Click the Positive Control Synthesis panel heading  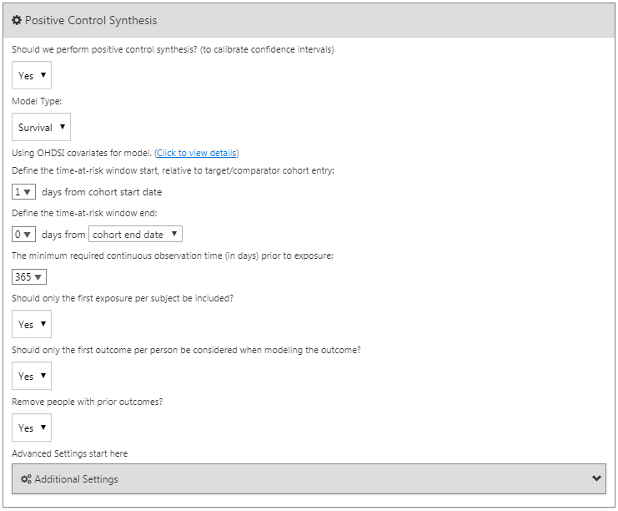(91, 20)
